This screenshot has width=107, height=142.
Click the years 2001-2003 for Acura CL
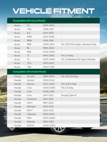coord(49,25)
